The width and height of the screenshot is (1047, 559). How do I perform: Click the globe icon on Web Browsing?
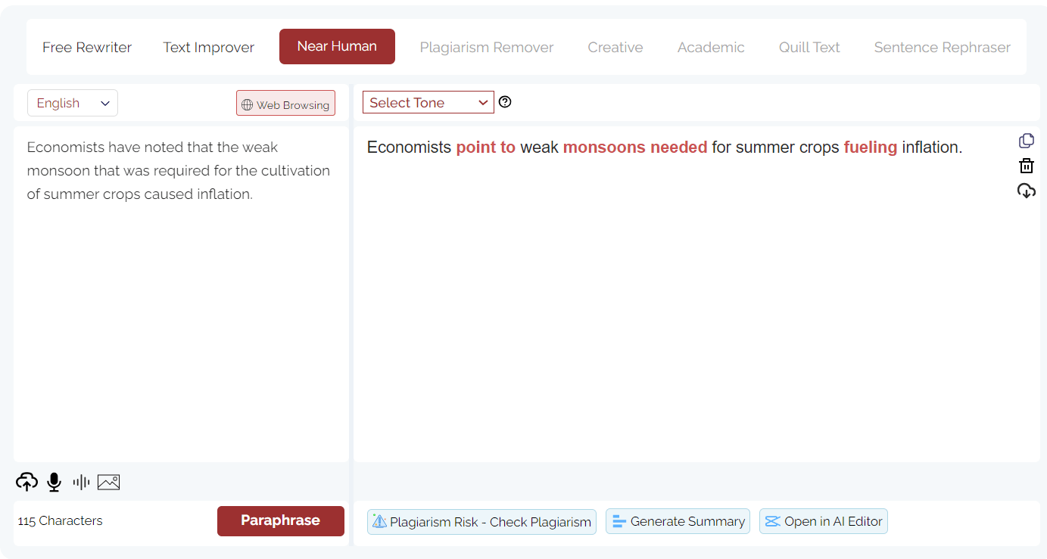click(x=246, y=104)
